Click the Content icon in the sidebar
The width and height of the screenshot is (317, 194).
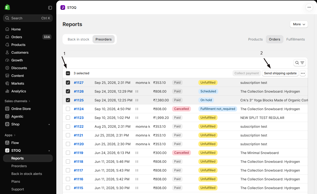pos(7,76)
